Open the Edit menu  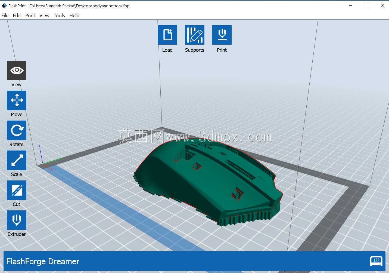pyautogui.click(x=17, y=16)
